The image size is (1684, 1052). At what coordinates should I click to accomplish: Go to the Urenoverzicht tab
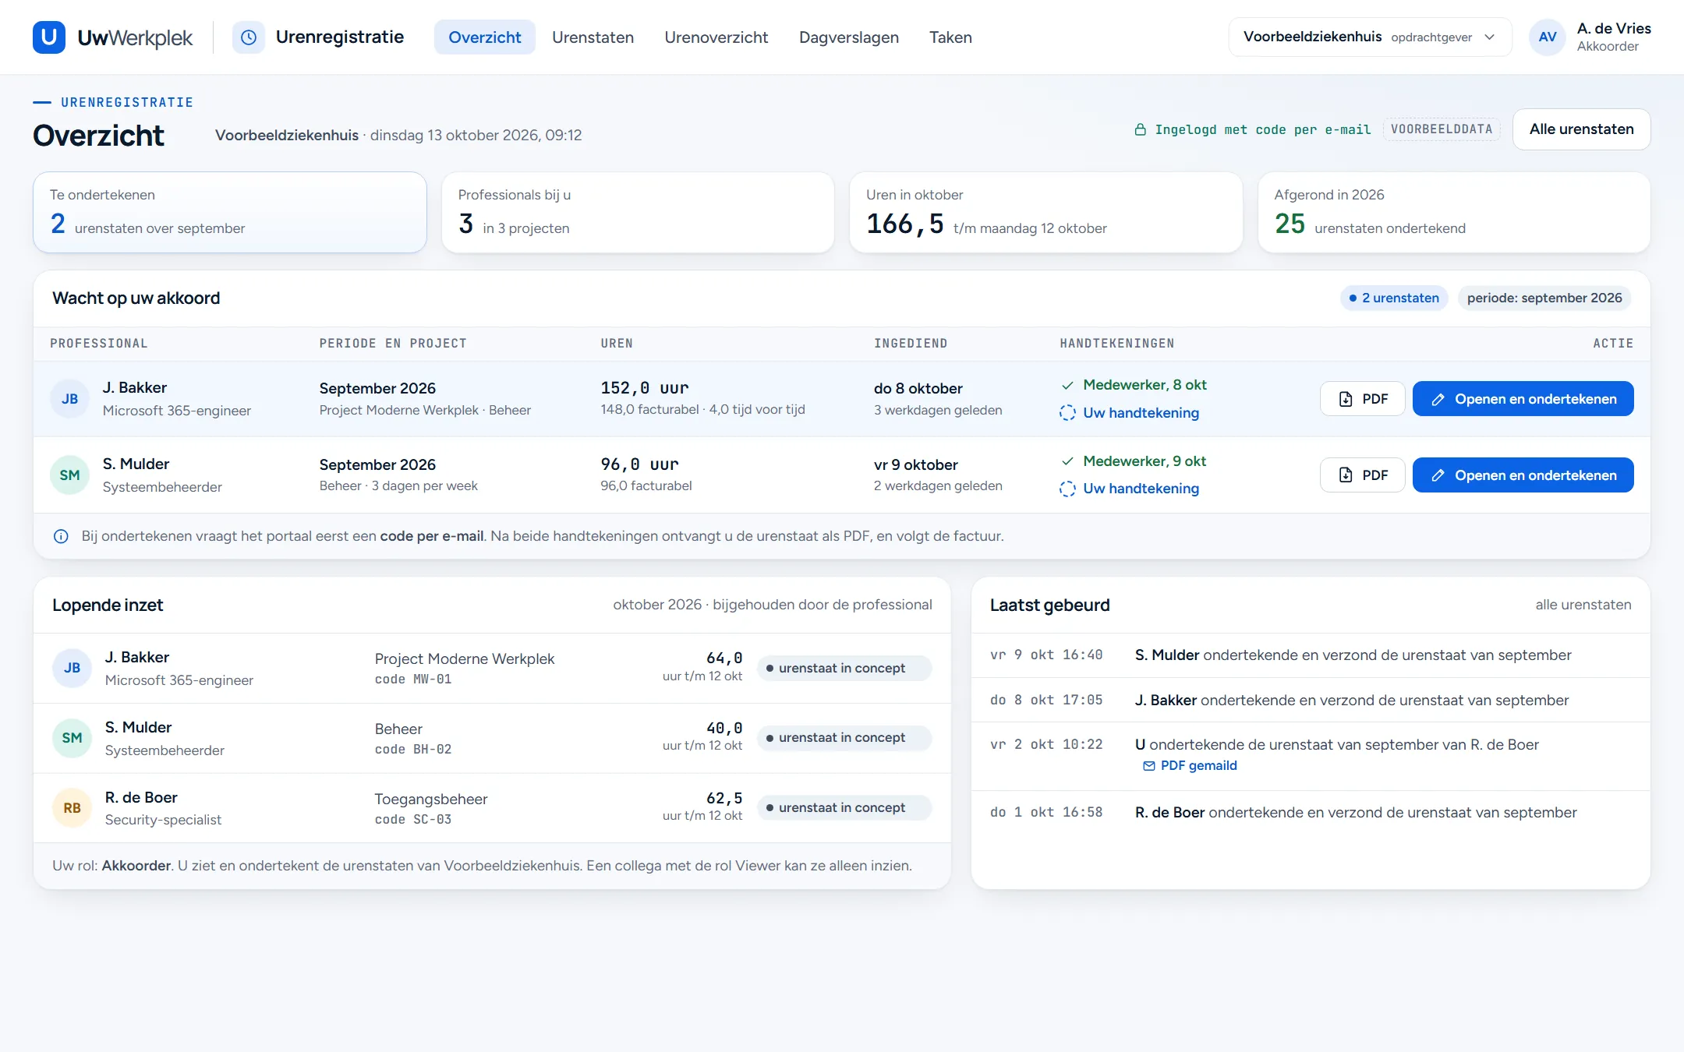(x=716, y=37)
